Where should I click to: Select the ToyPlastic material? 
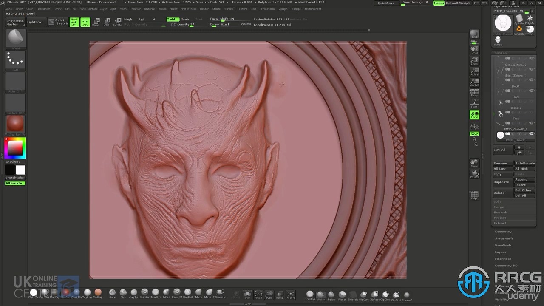pyautogui.click(x=87, y=293)
